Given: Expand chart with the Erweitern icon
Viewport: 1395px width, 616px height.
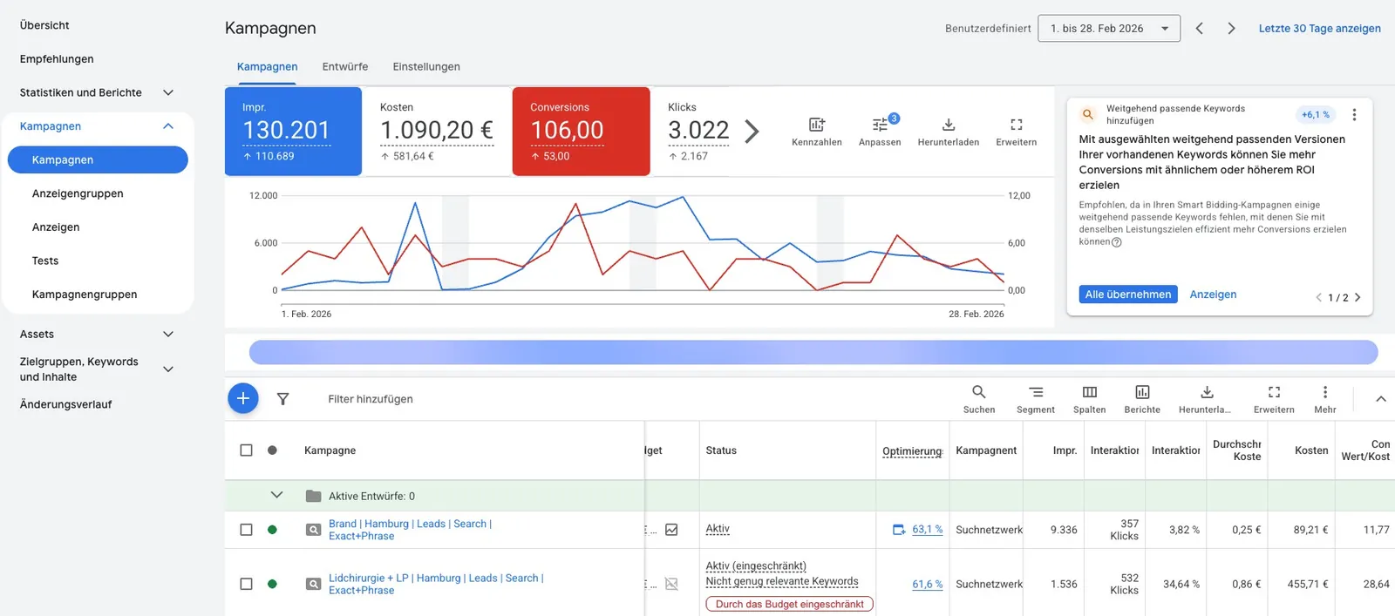Looking at the screenshot, I should tap(1017, 125).
